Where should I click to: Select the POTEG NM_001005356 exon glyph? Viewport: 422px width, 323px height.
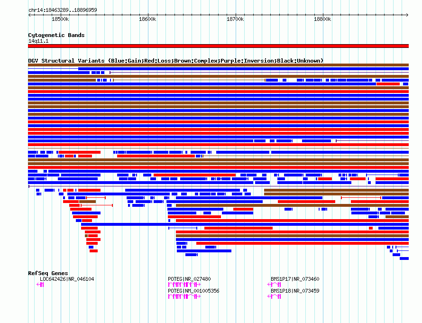pyautogui.click(x=184, y=296)
